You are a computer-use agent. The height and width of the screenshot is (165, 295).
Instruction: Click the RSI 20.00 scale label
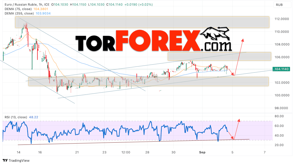click(x=279, y=145)
